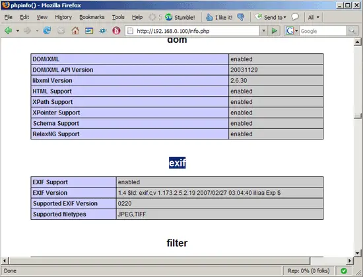The image size is (363, 277).
Task: Click the DOM/XML API Version cell
Action: [129, 70]
